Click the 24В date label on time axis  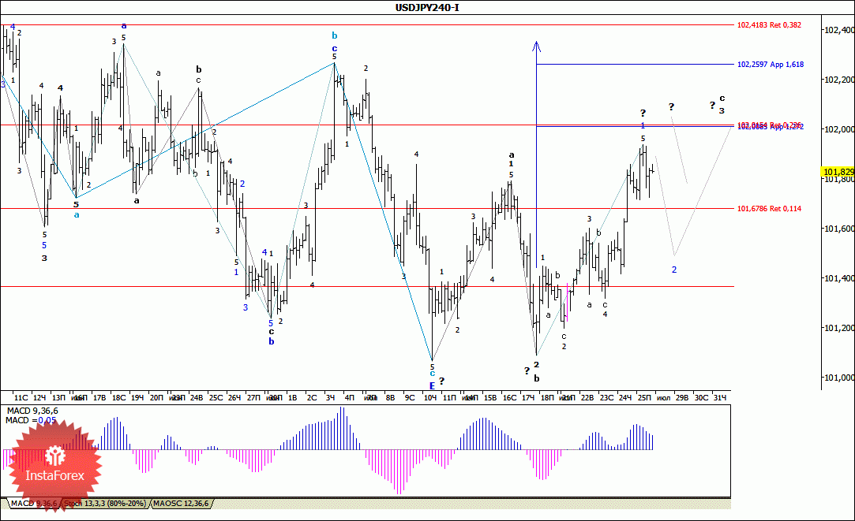pyautogui.click(x=197, y=398)
